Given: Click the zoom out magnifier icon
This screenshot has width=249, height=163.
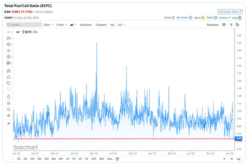Looking at the screenshot, I should coord(8,110).
